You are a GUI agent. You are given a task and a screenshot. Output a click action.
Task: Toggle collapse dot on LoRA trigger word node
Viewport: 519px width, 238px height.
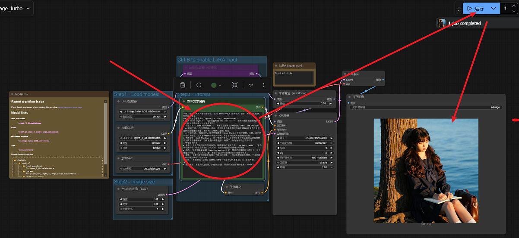pyautogui.click(x=276, y=66)
